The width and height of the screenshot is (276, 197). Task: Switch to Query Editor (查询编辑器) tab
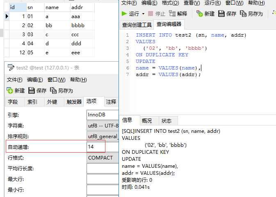(x=169, y=24)
